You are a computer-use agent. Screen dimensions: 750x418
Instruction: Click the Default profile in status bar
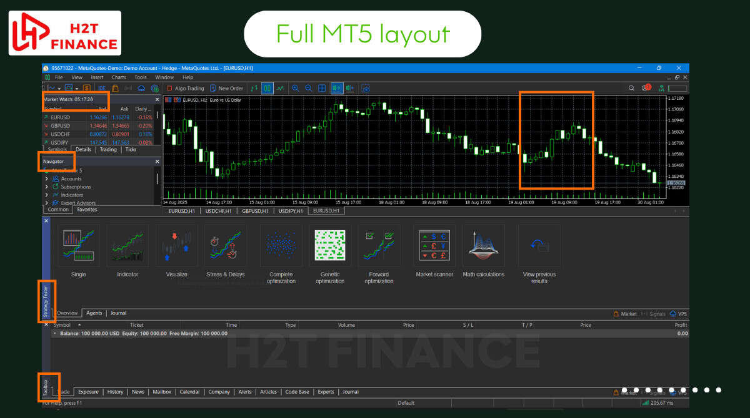406,403
